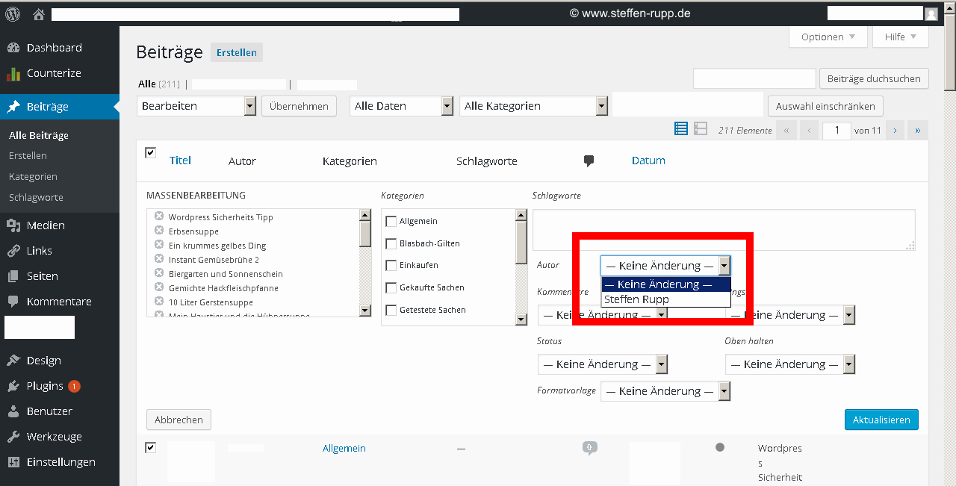Click the user avatar icon
956x486 pixels.
(x=931, y=13)
